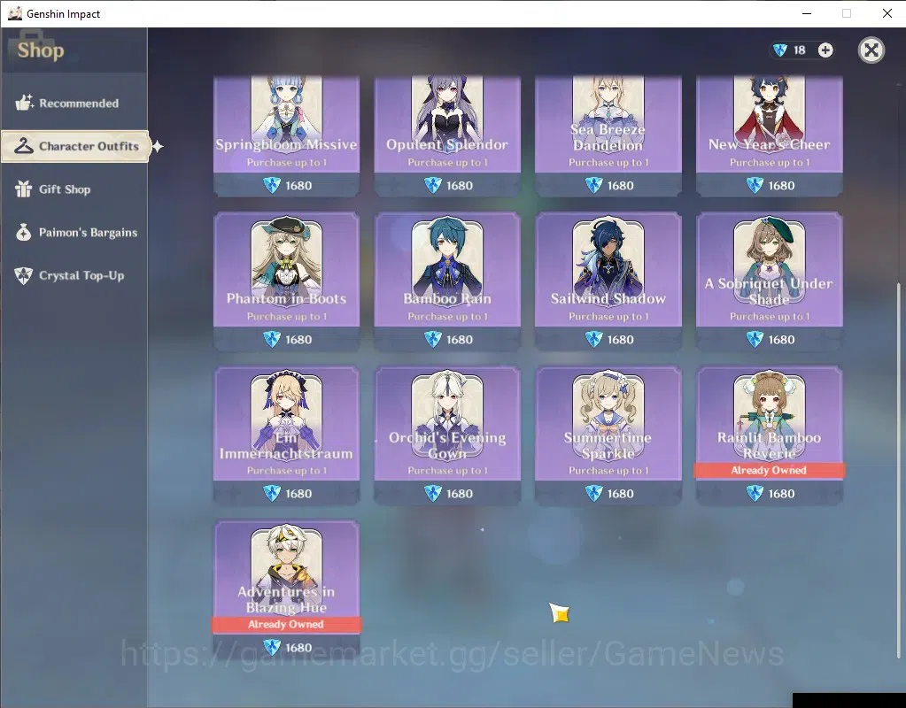Add Genesis Crystals with the plus button
The height and width of the screenshot is (708, 906).
tap(825, 50)
